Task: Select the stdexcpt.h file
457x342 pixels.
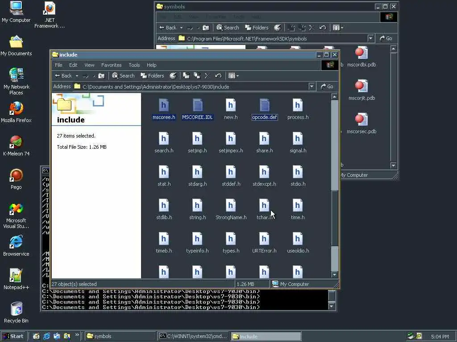Action: click(264, 176)
